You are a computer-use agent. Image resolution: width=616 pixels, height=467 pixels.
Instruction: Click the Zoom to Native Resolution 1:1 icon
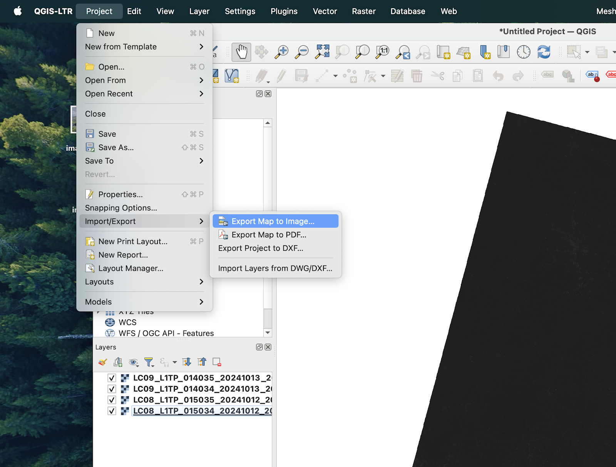[x=382, y=52]
